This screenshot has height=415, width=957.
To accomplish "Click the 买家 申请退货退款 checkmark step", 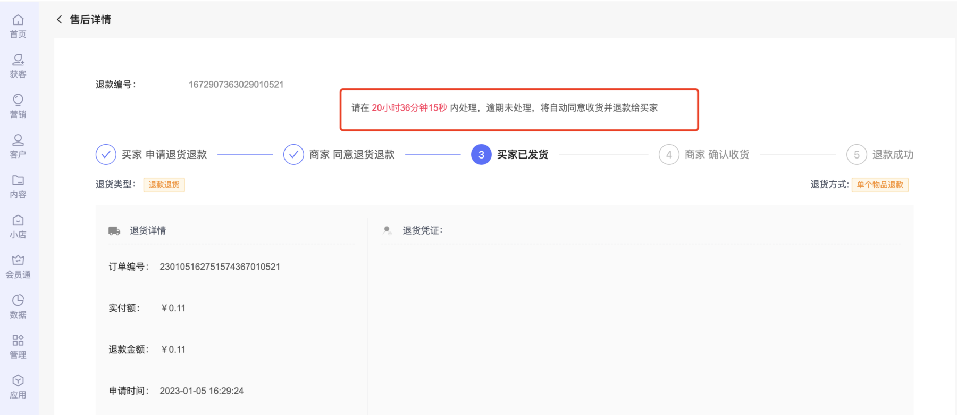I will click(106, 155).
